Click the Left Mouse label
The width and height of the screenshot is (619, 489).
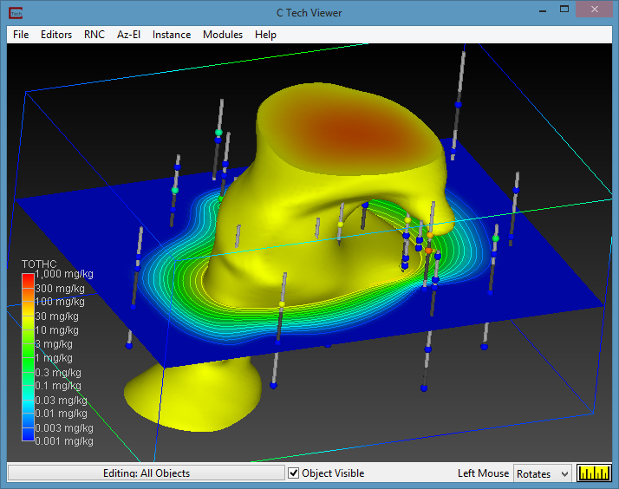(x=483, y=473)
